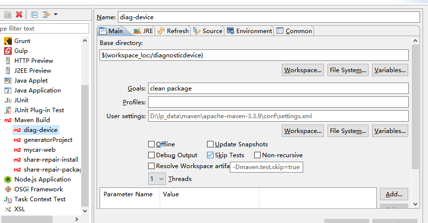
Task: Select the JUnit configuration type
Action: point(21,100)
